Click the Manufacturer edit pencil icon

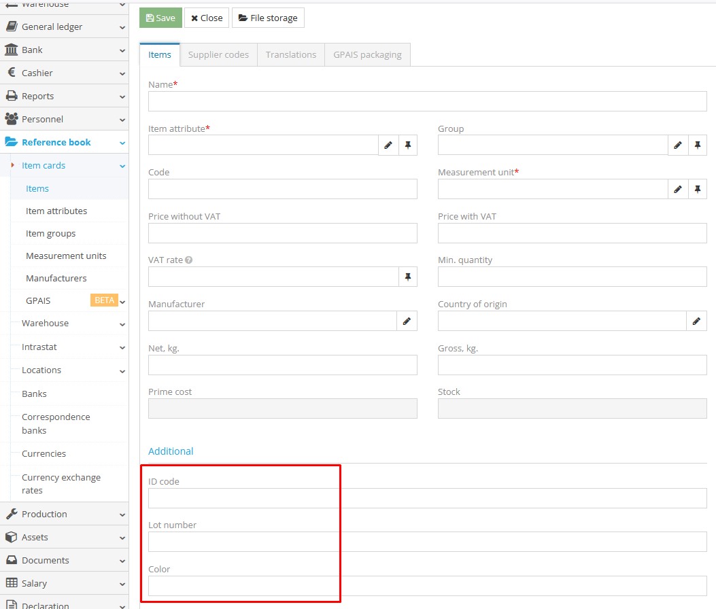coord(407,321)
